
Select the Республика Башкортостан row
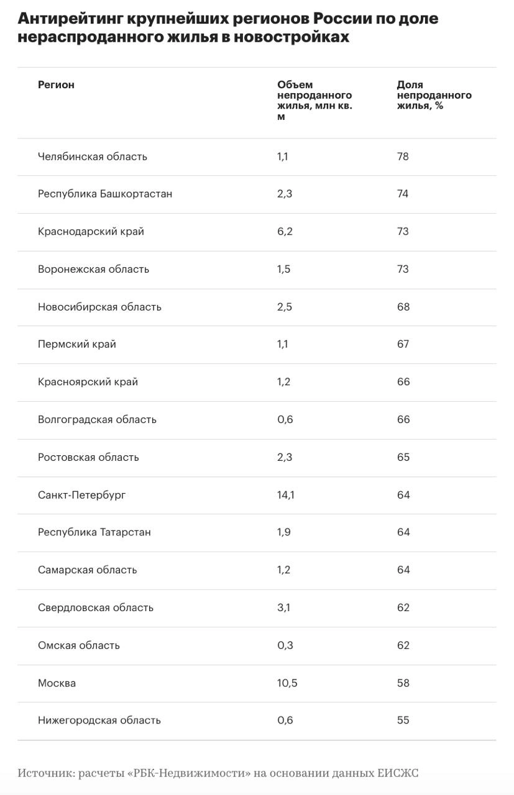tap(257, 194)
